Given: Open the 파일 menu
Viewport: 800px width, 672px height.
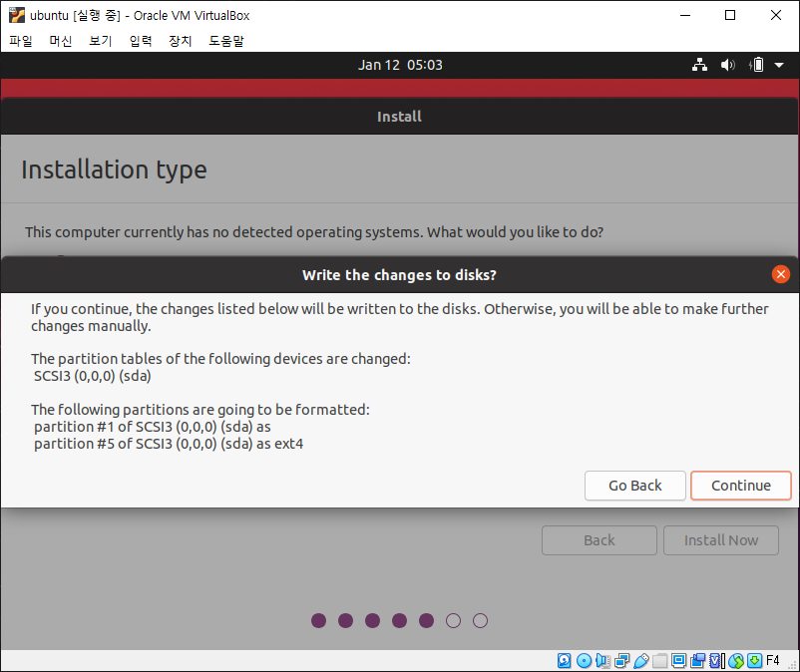Looking at the screenshot, I should point(21,41).
